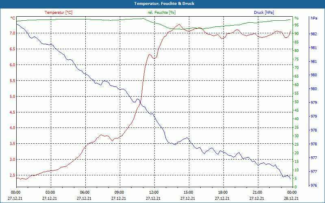Select the red Temperatur [°C] legend label
This screenshot has width=325, height=203.
tap(58, 13)
